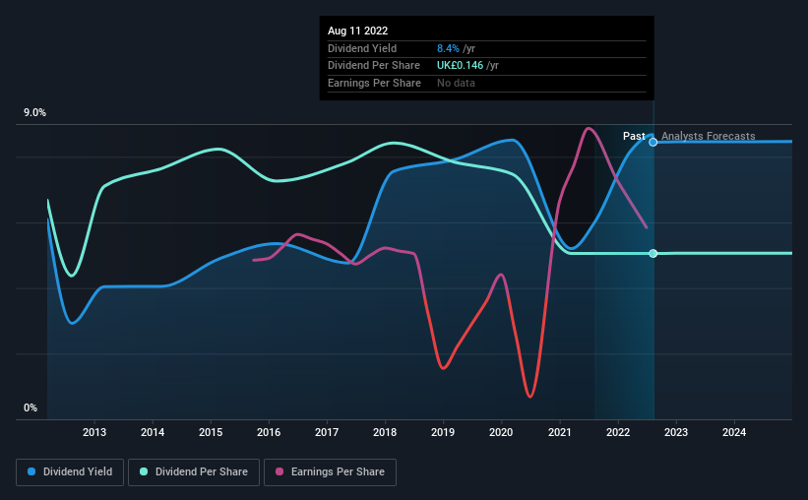808x500 pixels.
Task: Click the 2013 label on the x-axis
Action: (94, 432)
